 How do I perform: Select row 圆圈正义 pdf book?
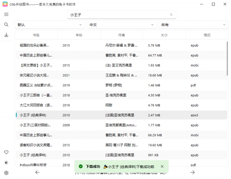[121, 85]
